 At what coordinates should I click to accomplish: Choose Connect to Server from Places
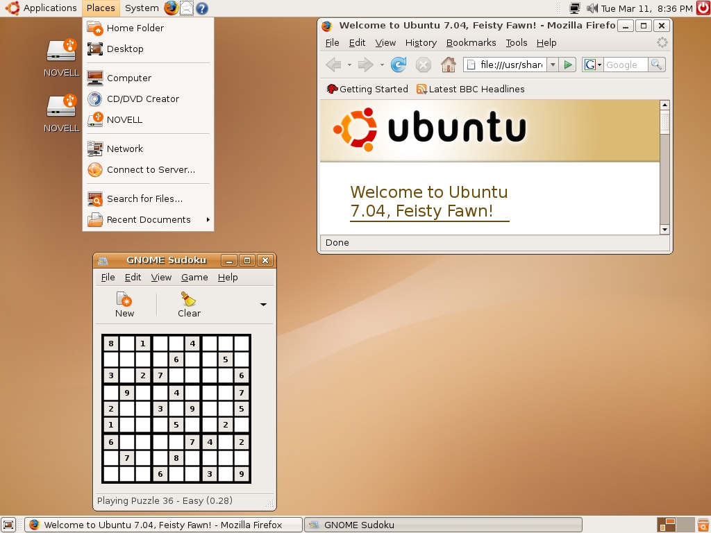150,169
